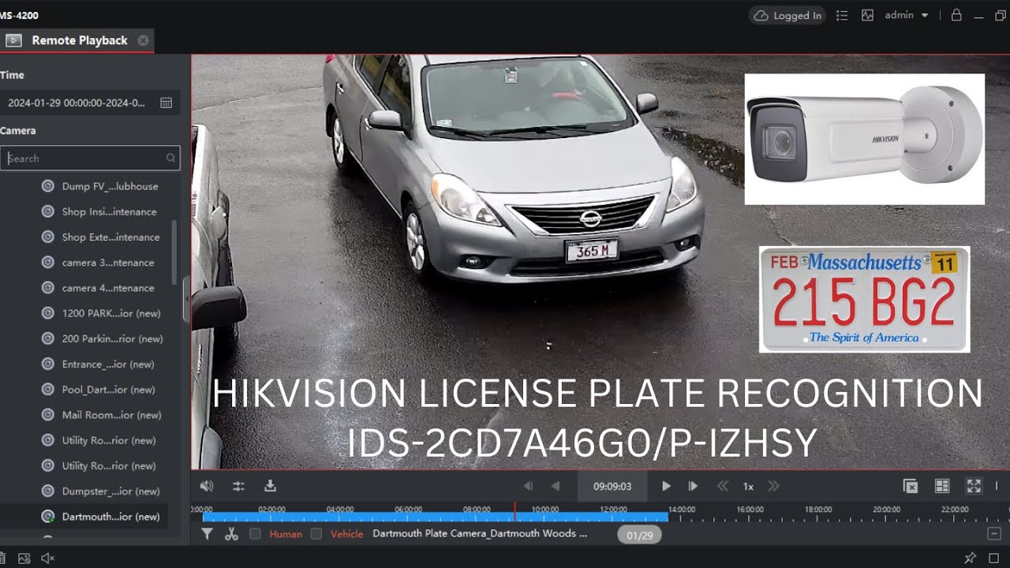Focus the camera Search box
This screenshot has width=1010, height=568.
(x=90, y=158)
